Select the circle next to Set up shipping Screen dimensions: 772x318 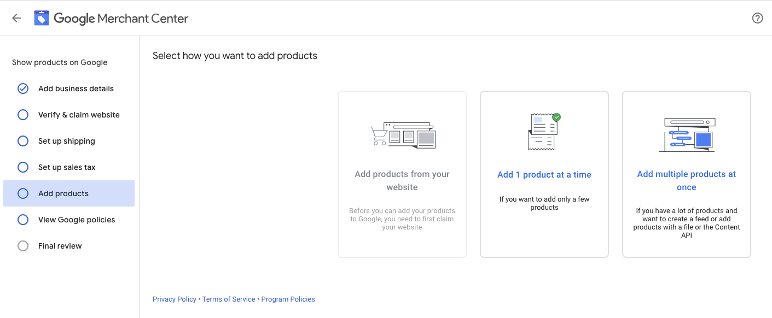(x=23, y=141)
